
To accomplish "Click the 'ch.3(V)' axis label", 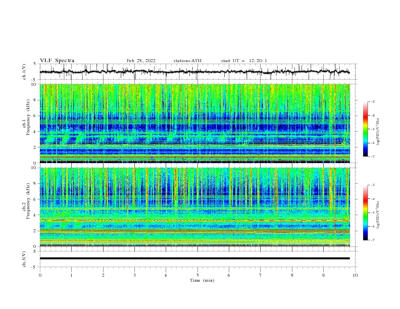I will tap(24, 259).
